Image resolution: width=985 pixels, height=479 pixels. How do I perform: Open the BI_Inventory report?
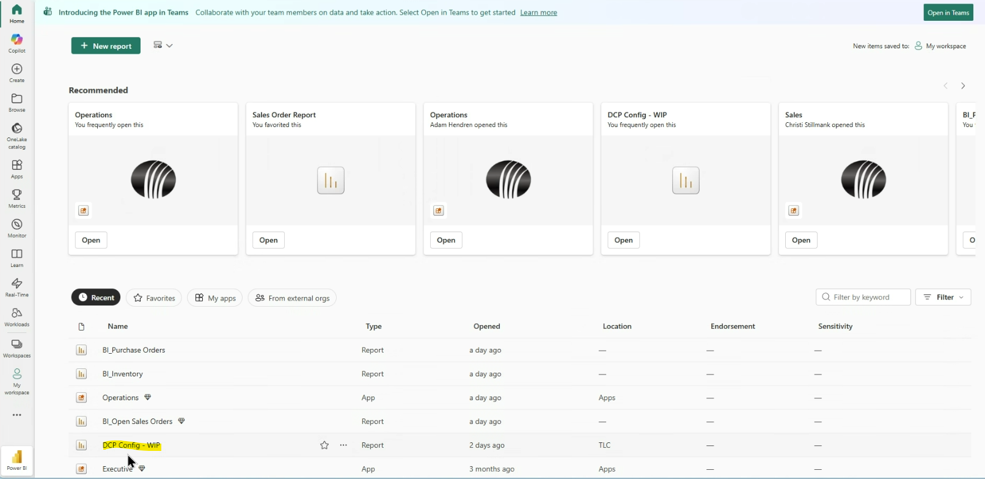point(123,374)
